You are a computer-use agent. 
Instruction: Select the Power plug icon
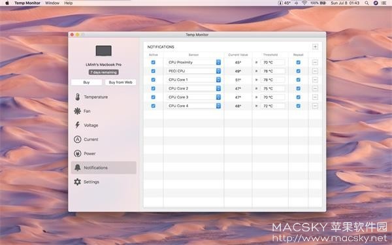[78, 154]
